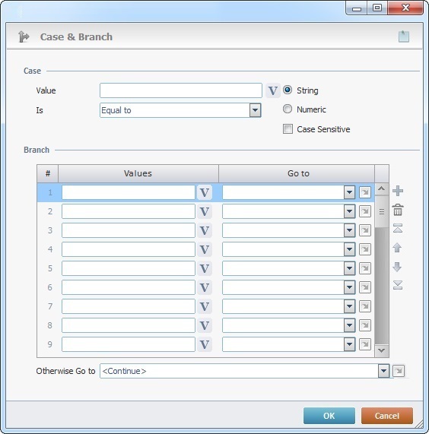Screen dimensions: 429x434
Task: Move row to top icon
Action: point(398,228)
